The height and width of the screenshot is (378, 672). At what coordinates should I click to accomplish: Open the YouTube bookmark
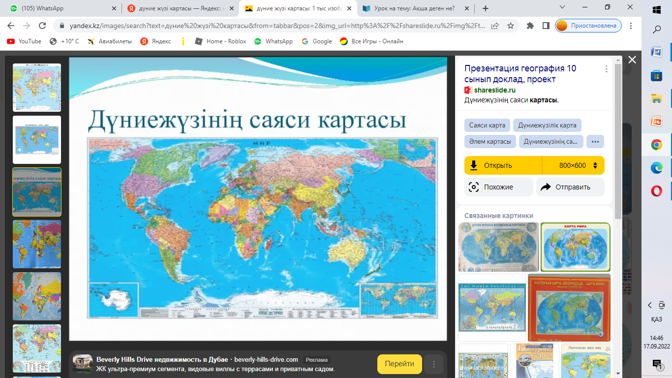coord(24,41)
